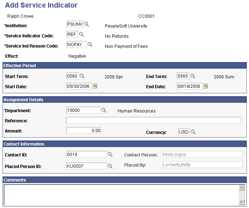
Task: Click the Add Service Indicator title
Action: 41,5
